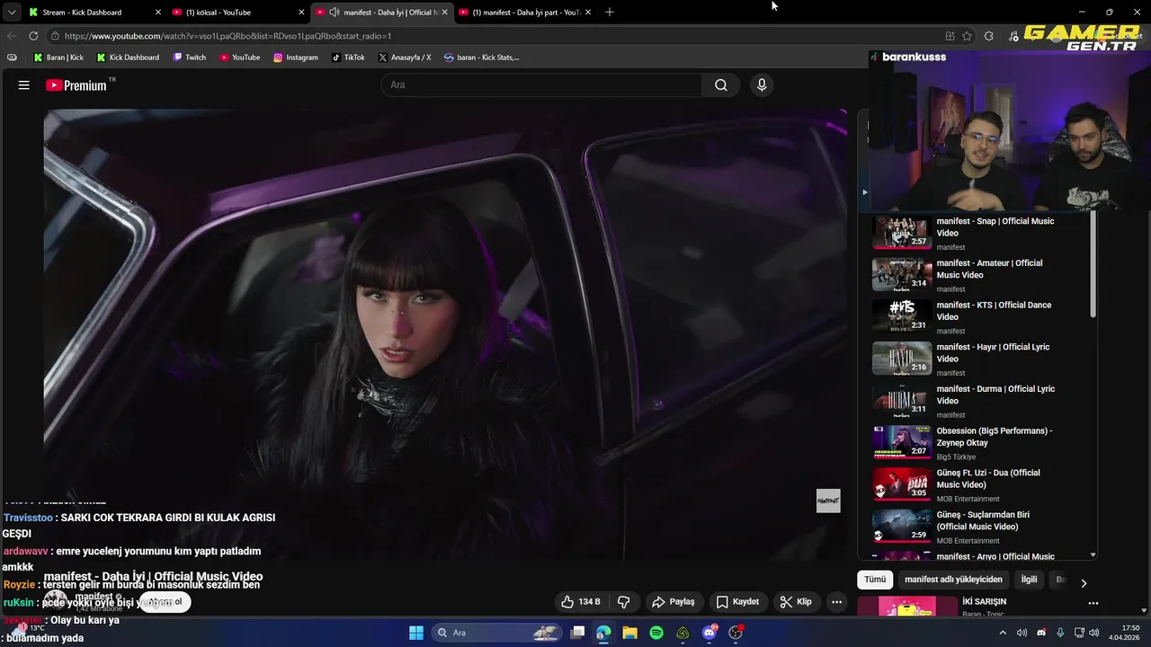The image size is (1151, 647).
Task: Play Güneş - Suçlarımdan Biri video
Action: coord(980,527)
